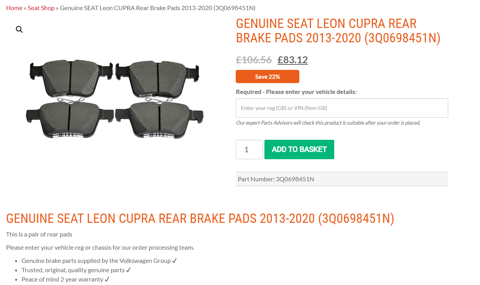Select the top-right brake pad in photo

(x=158, y=78)
